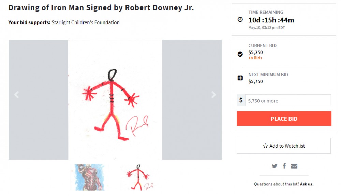The image size is (341, 196).
Task: Click the lot title heading
Action: click(101, 7)
